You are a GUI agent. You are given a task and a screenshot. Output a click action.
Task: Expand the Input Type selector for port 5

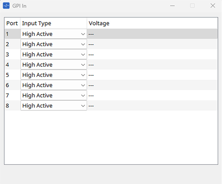[54, 75]
